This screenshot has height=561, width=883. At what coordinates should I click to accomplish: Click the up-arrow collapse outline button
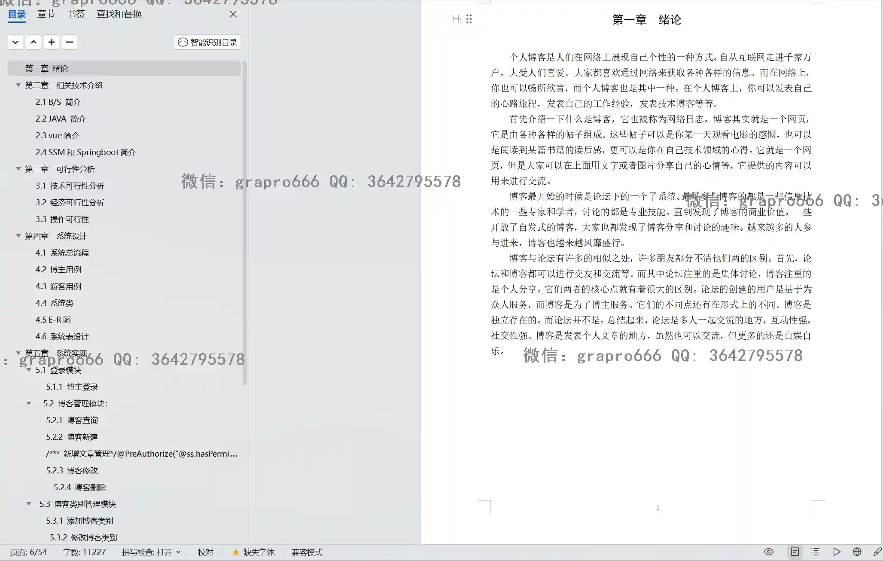33,42
